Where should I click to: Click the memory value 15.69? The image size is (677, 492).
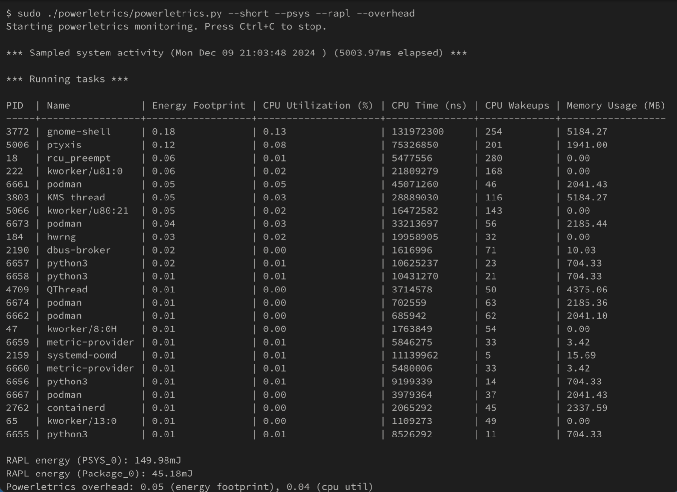click(x=581, y=355)
